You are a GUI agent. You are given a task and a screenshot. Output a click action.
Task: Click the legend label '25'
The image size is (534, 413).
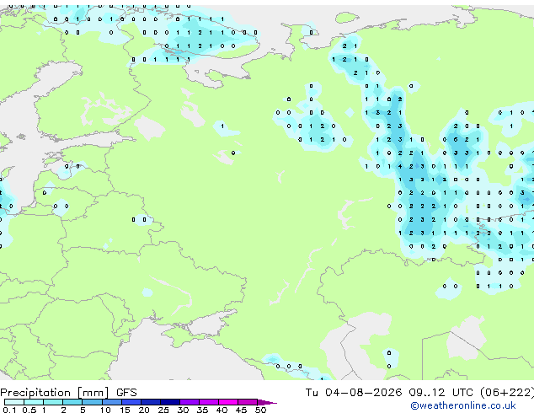tap(163, 410)
